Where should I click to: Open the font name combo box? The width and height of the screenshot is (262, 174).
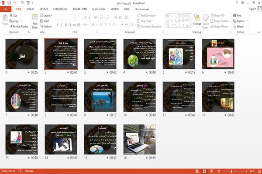(65, 17)
